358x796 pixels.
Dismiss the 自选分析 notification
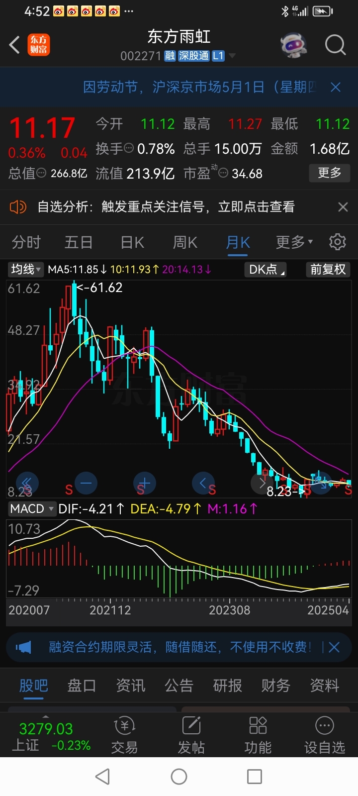point(343,207)
